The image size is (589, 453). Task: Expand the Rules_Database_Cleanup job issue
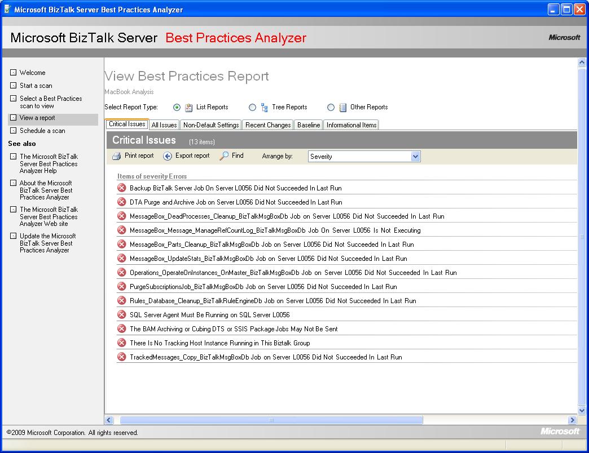(x=272, y=301)
